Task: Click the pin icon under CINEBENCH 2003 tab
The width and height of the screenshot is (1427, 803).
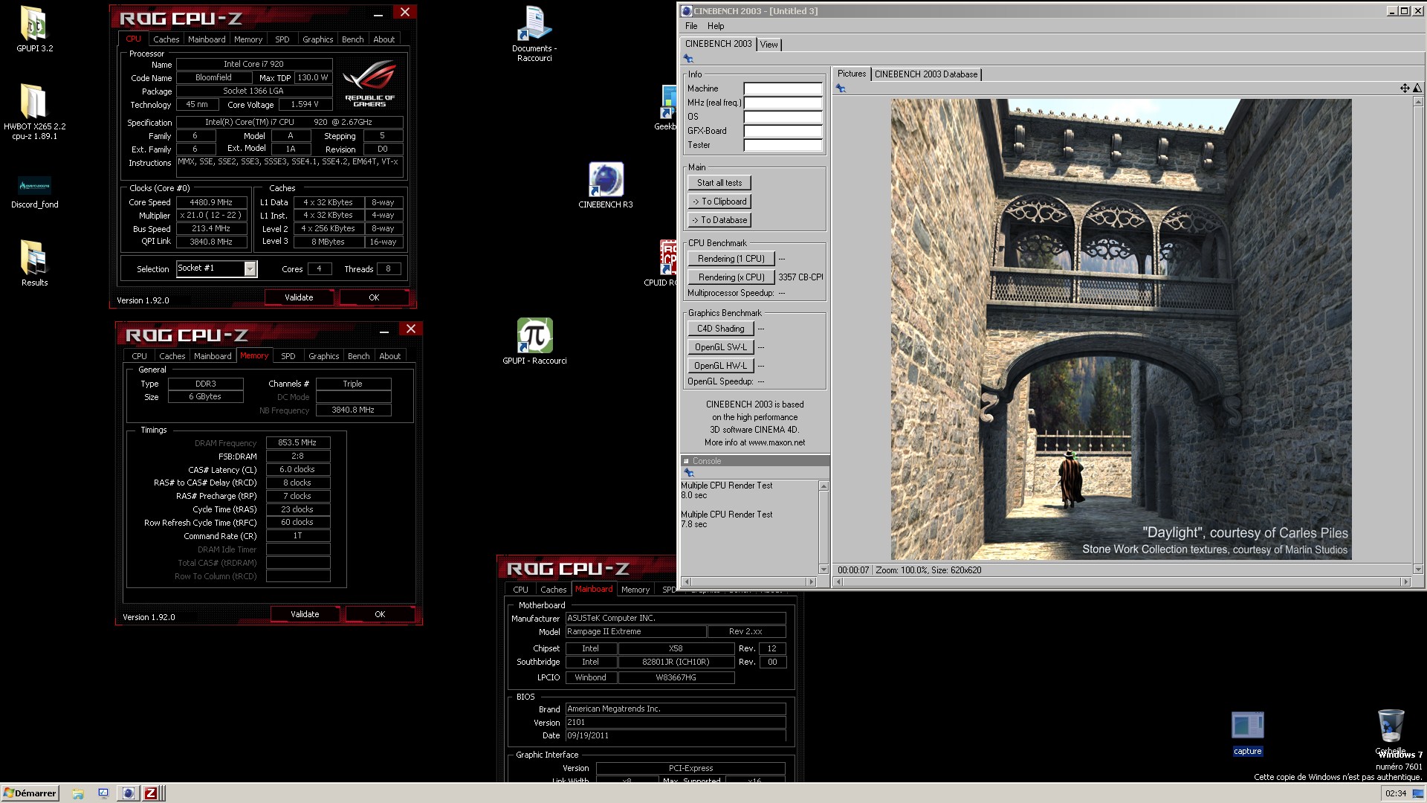Action: 688,59
